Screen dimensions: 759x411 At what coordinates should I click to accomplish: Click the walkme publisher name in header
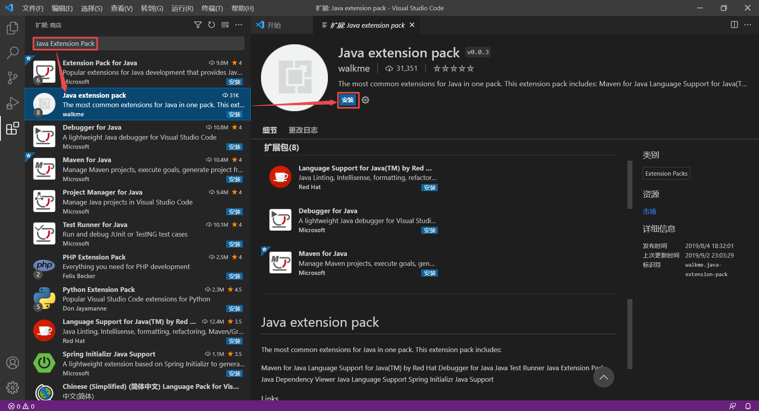(354, 68)
